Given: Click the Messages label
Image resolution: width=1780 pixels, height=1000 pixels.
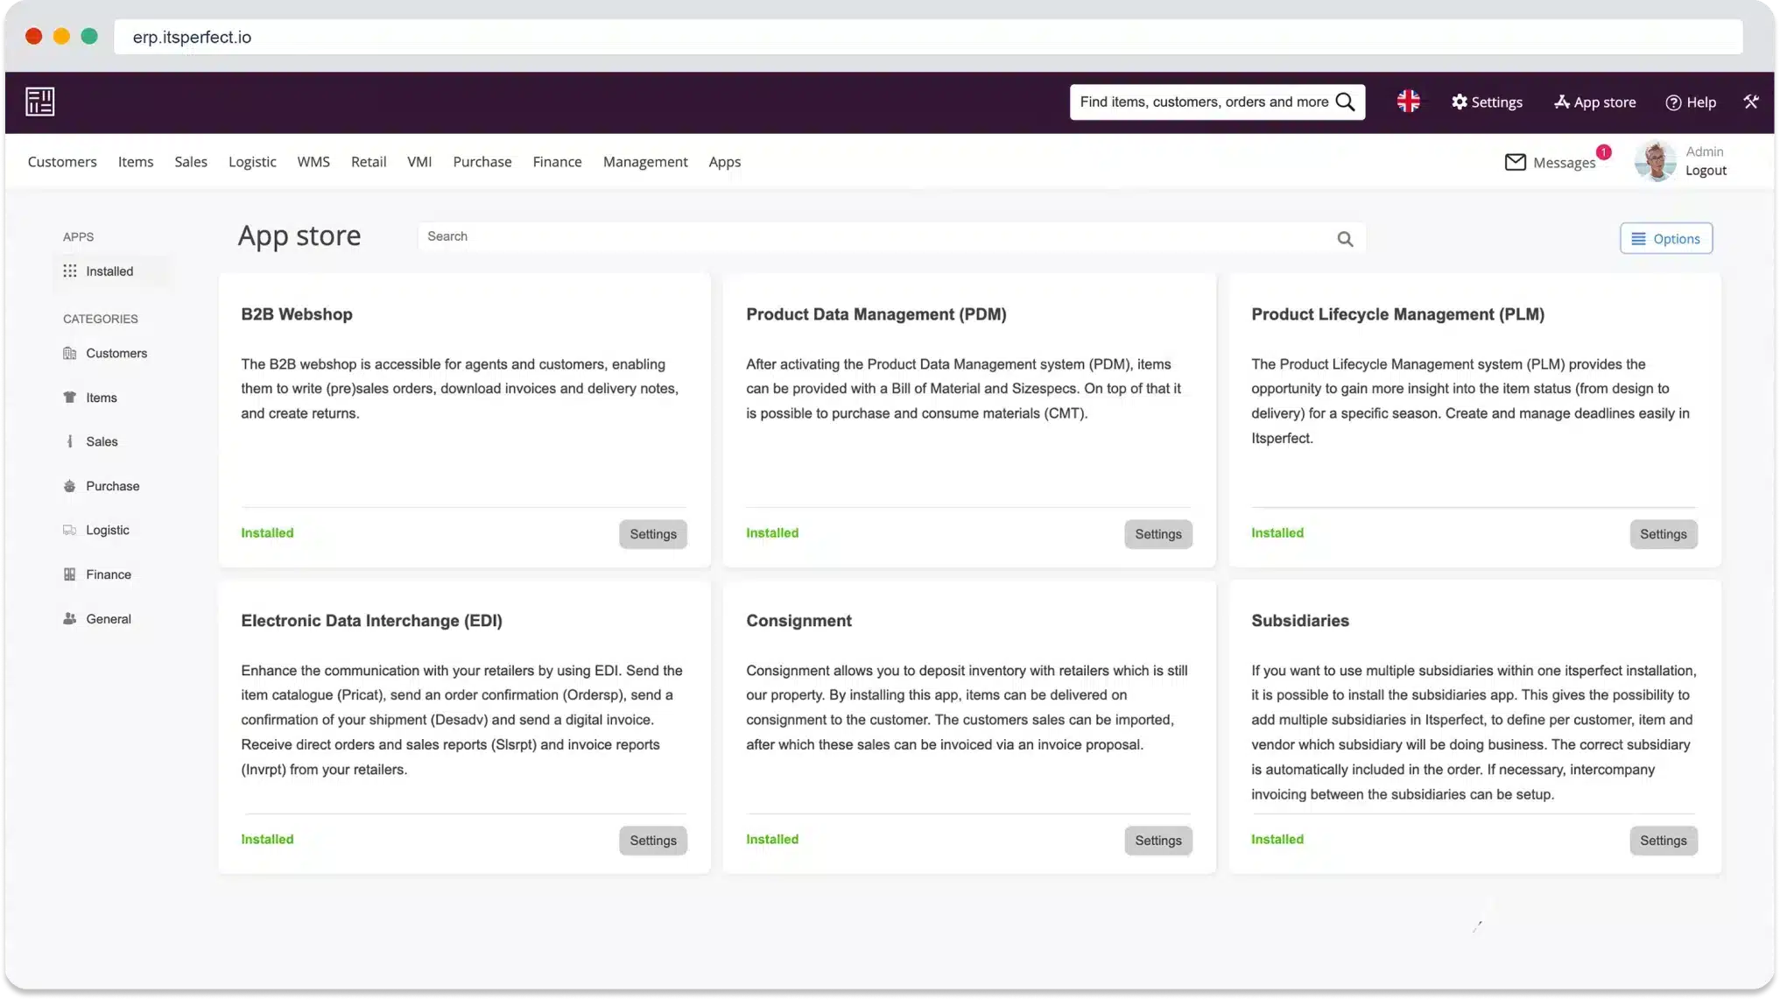Looking at the screenshot, I should tap(1564, 163).
